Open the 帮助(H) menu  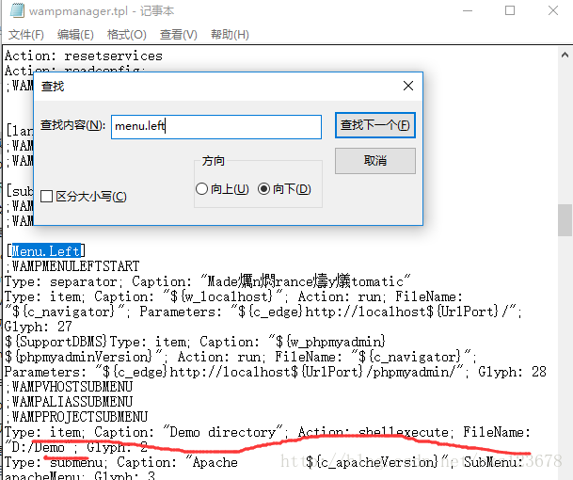click(230, 35)
